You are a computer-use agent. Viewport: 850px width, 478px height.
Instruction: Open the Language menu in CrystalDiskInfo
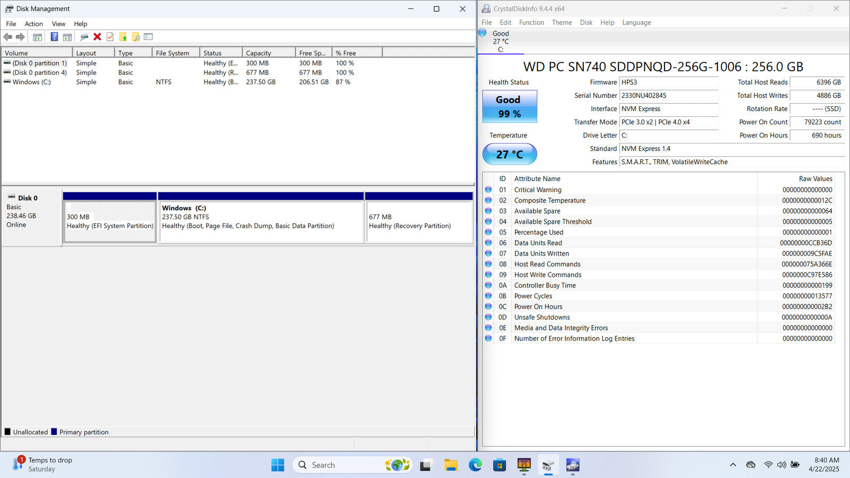pos(636,22)
